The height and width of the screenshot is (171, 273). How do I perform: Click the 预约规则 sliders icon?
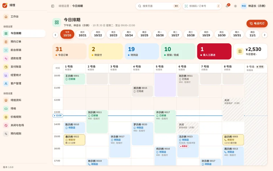tap(6, 134)
